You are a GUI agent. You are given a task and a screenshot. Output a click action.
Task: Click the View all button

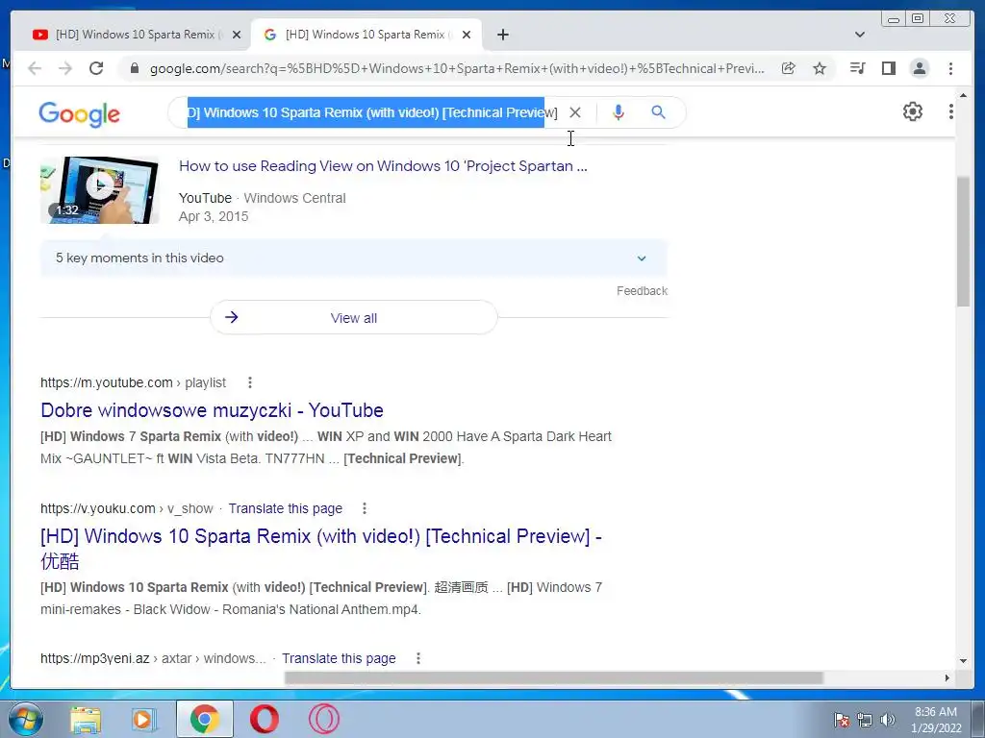(353, 317)
